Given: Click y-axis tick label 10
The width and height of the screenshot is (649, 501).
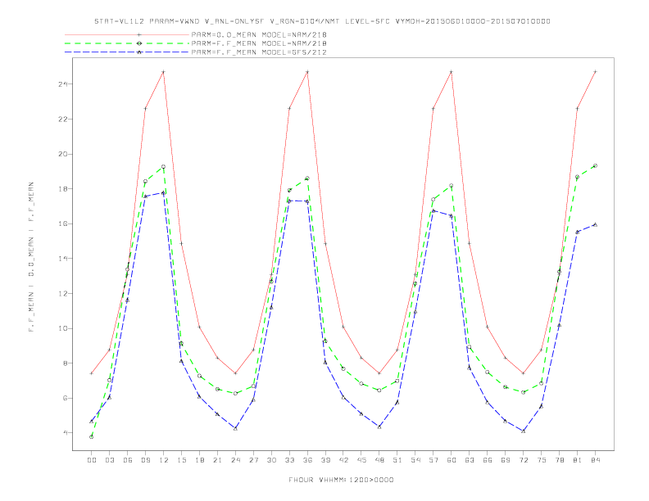Looking at the screenshot, I should [63, 328].
